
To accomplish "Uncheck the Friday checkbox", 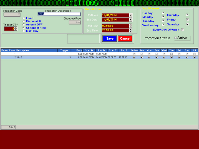I will tap(188, 19).
